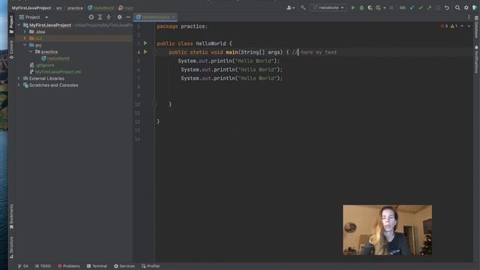480x270 pixels.
Task: Click the run gutter arrow beside class HelloWorld
Action: pos(145,43)
